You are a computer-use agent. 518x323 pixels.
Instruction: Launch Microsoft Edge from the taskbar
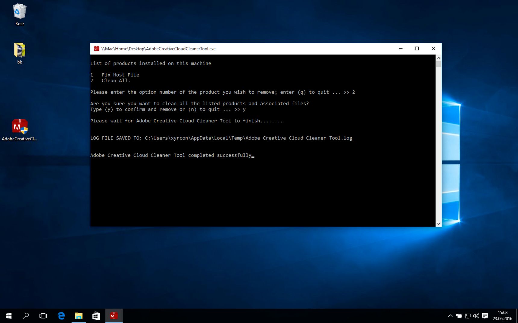point(61,316)
